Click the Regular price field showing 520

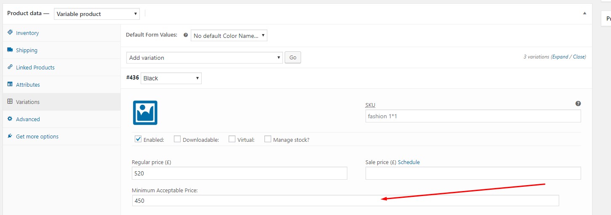[239, 173]
